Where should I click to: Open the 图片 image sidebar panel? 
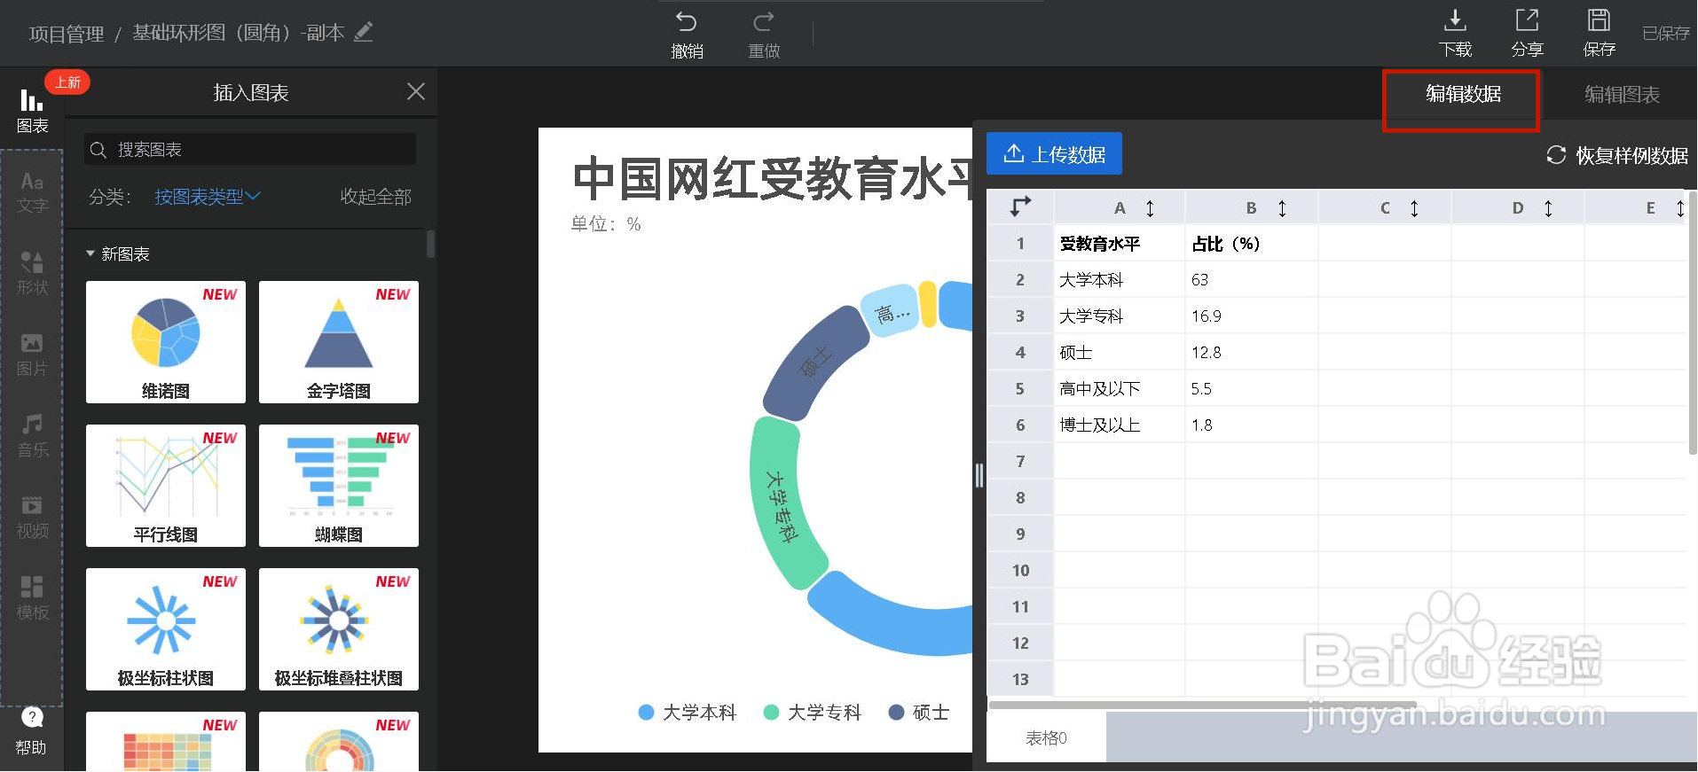pyautogui.click(x=32, y=355)
